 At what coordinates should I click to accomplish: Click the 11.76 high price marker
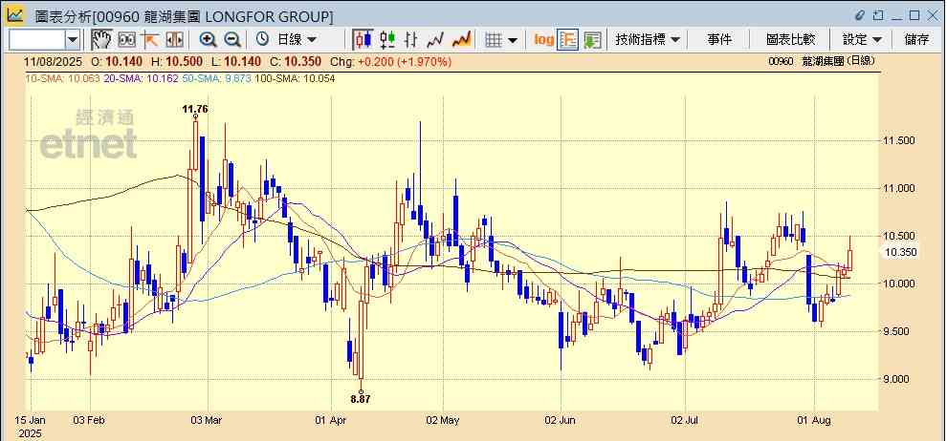[x=194, y=109]
